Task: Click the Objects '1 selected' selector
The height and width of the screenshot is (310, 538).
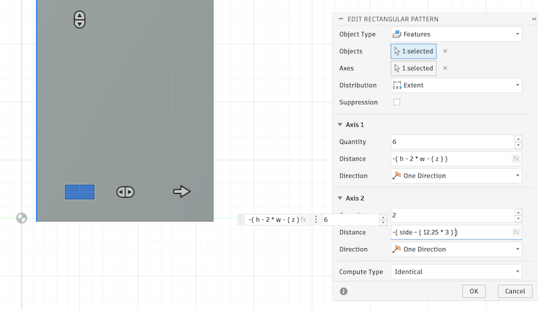Action: [414, 51]
